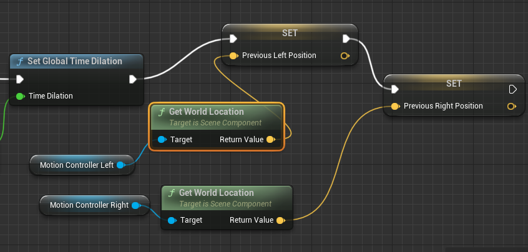The height and width of the screenshot is (252, 528).
Task: Click Set Global Time Dilation node title
Action: pos(75,61)
